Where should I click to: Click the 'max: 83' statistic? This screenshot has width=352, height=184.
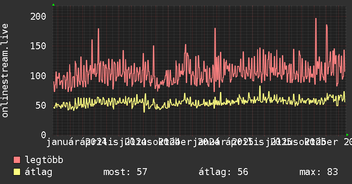pyautogui.click(x=319, y=172)
